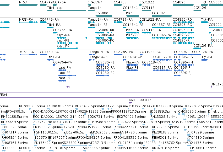The height and width of the screenshot is (152, 223).
Task: Click the SD24856.5prime EST label
Action: click(x=96, y=148)
